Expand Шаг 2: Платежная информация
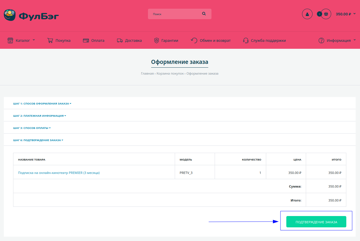The width and height of the screenshot is (360, 241). [x=39, y=116]
